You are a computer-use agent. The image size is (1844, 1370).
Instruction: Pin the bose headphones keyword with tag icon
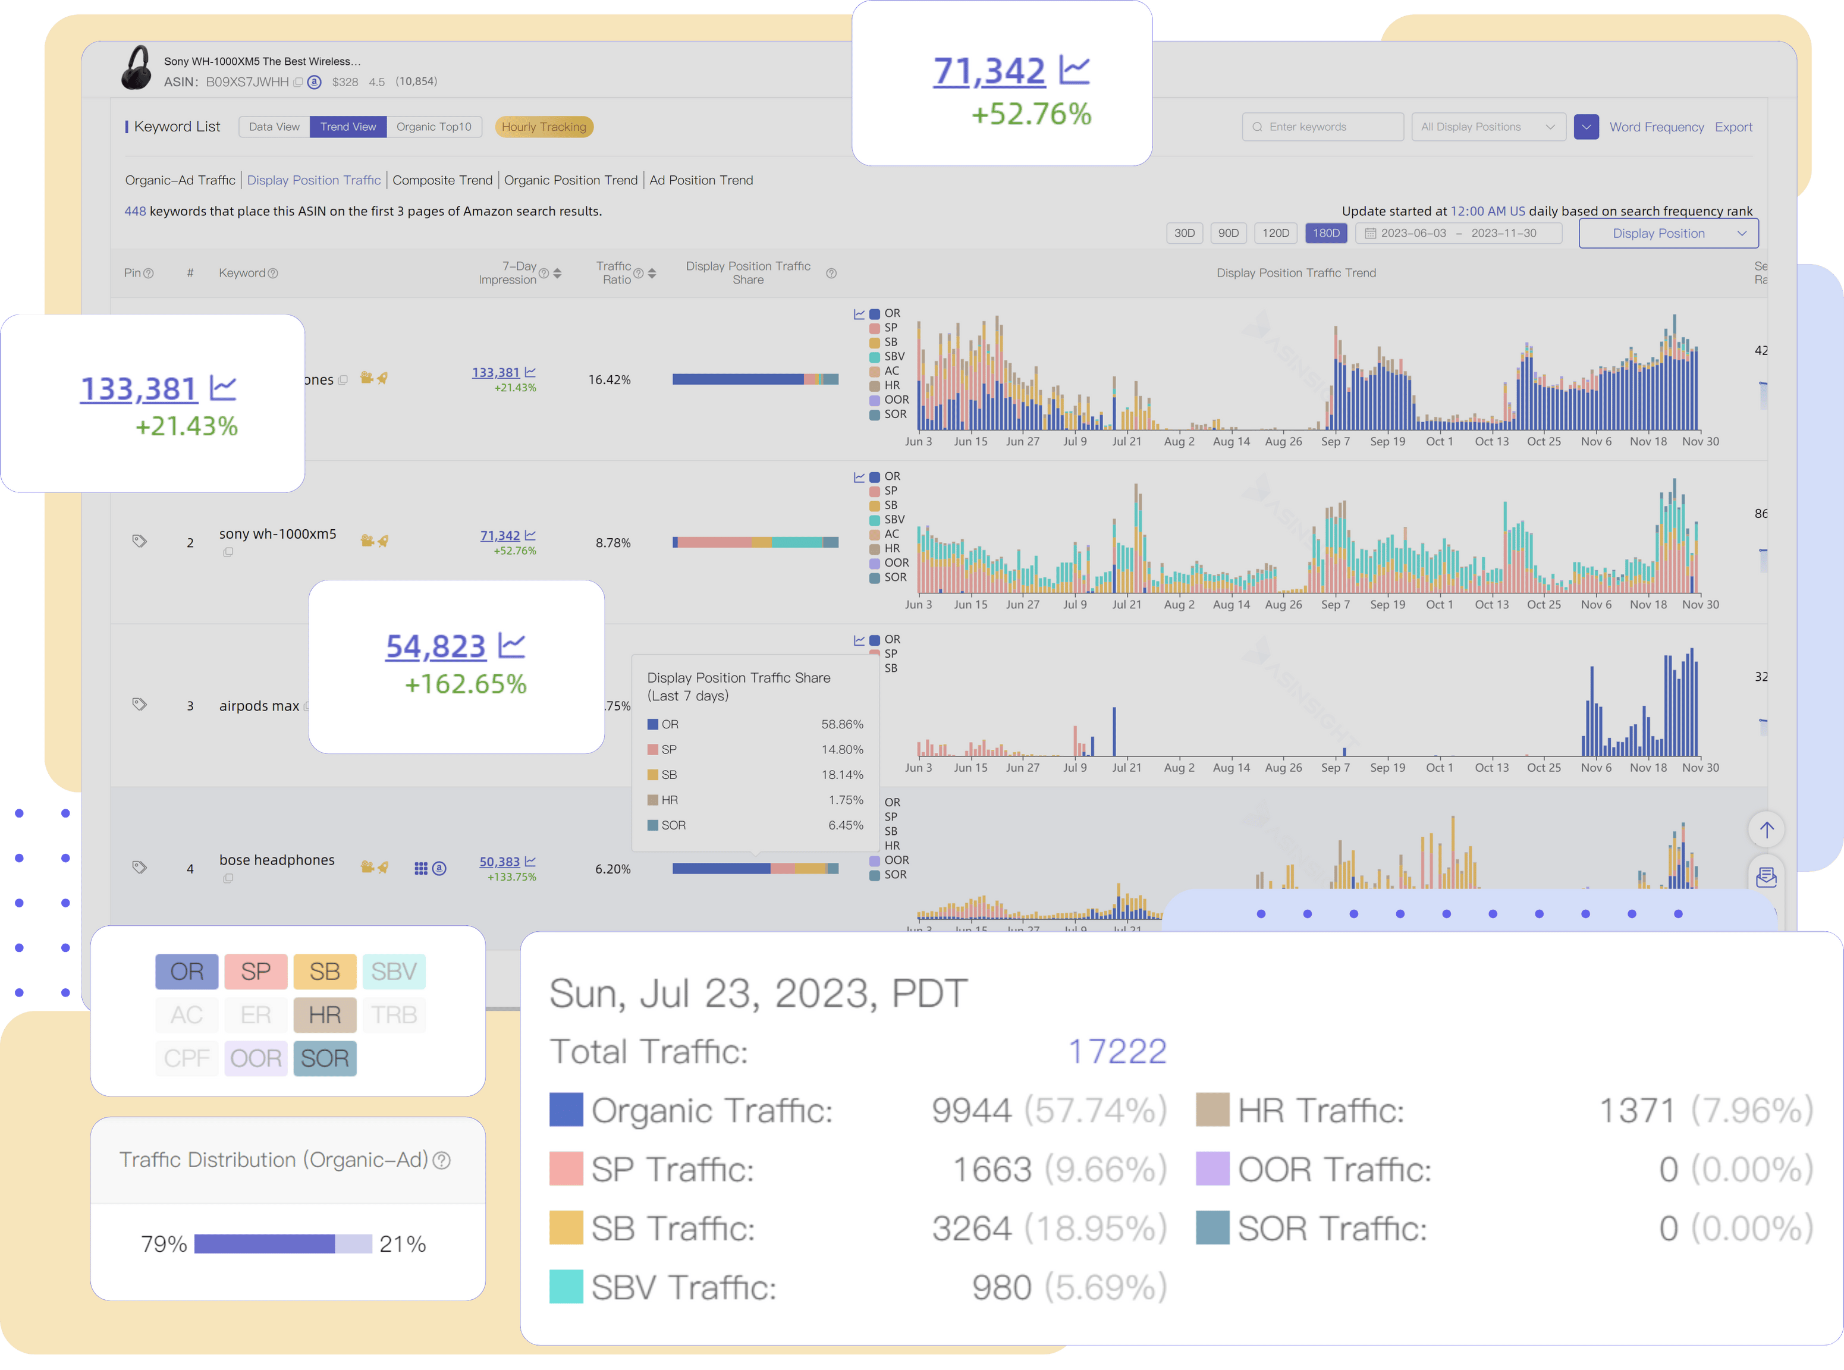pos(139,868)
